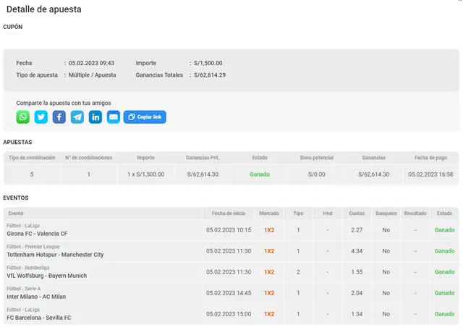463x330 pixels.
Task: Click the Cuotas column header
Action: pyautogui.click(x=357, y=213)
